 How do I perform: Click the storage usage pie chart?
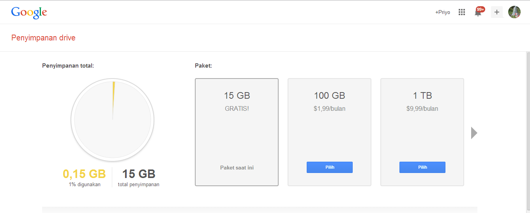point(113,120)
